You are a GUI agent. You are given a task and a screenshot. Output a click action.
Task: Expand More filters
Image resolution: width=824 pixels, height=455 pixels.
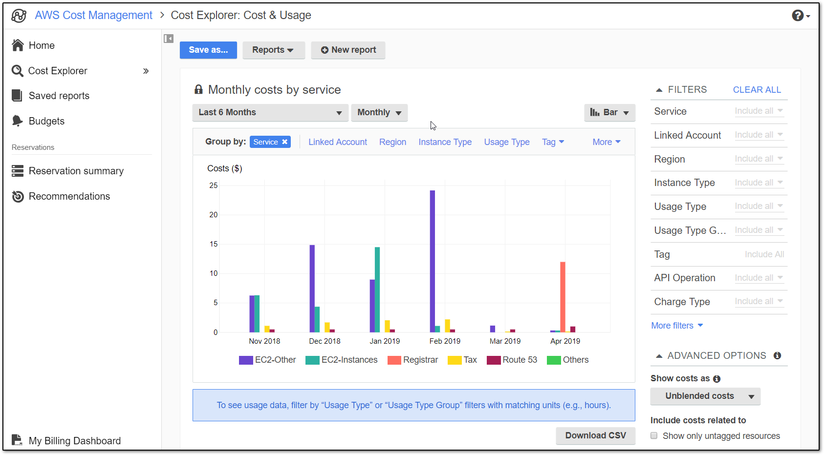click(677, 326)
